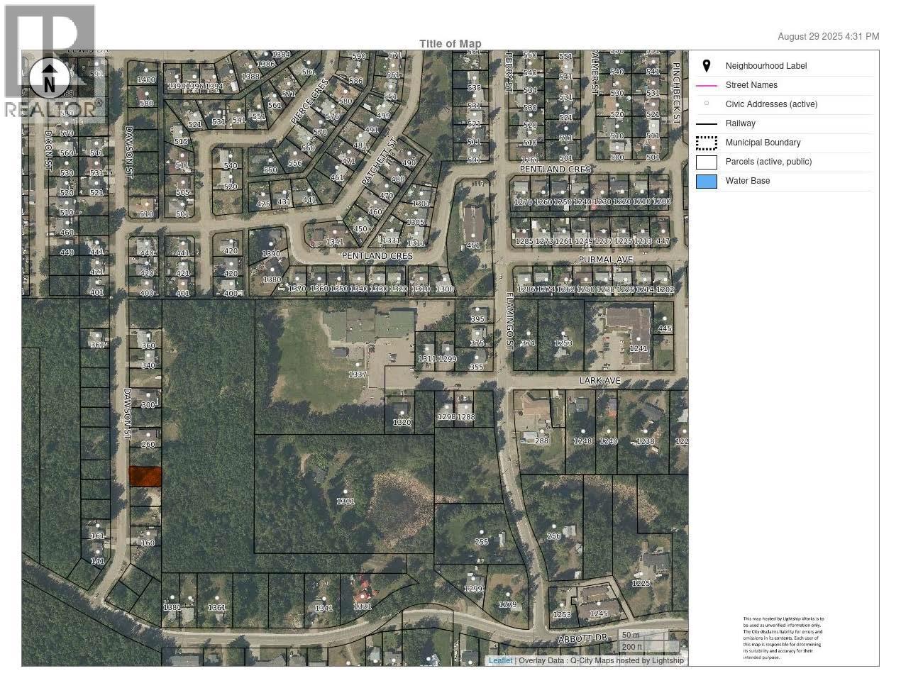Click the parcel labeled 1311 near the pond
901x688 pixels.
click(346, 501)
